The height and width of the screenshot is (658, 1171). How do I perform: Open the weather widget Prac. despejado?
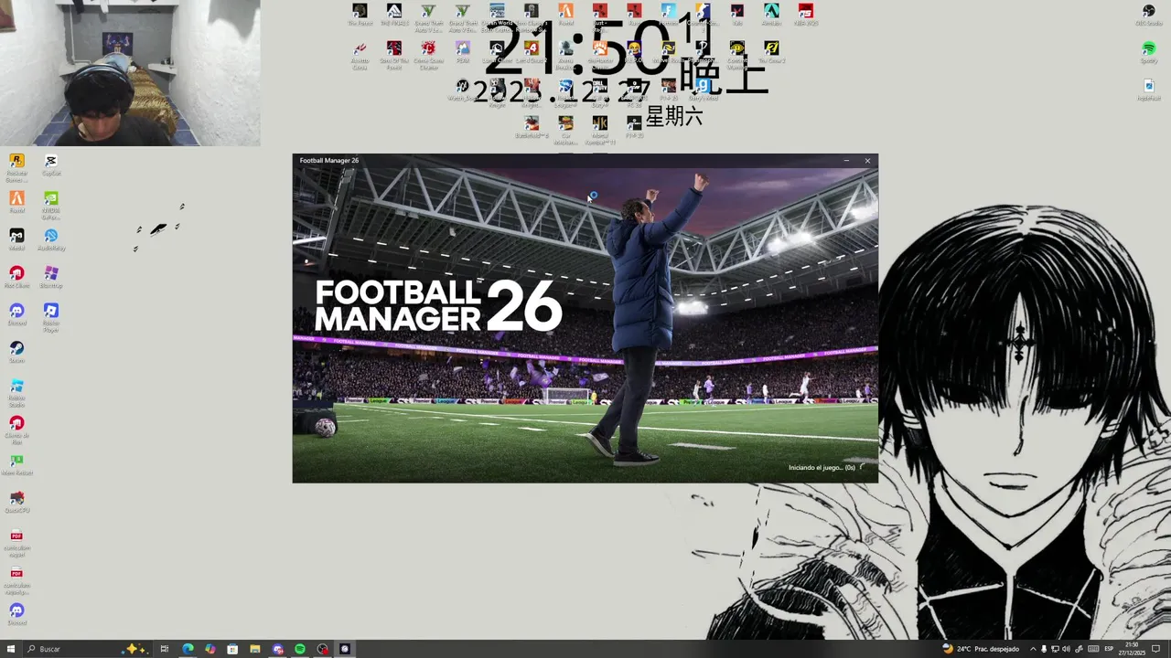coord(981,649)
